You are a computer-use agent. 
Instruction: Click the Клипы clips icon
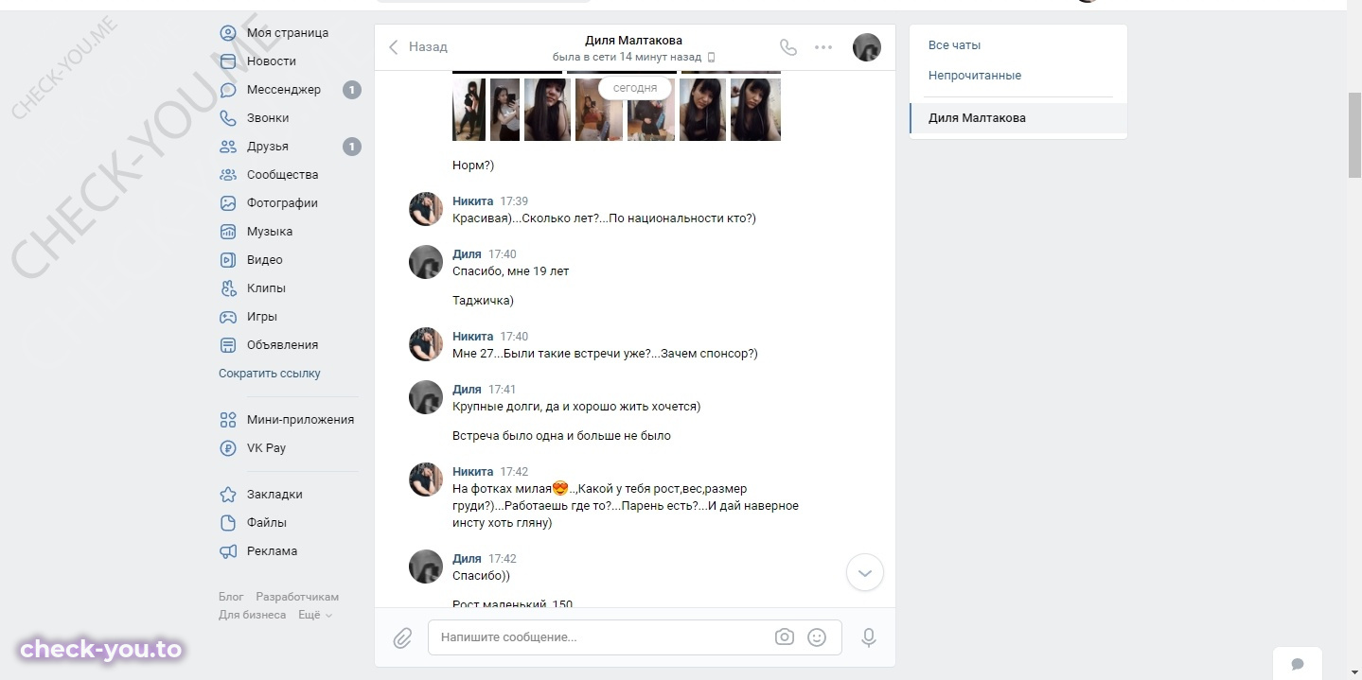pos(228,288)
